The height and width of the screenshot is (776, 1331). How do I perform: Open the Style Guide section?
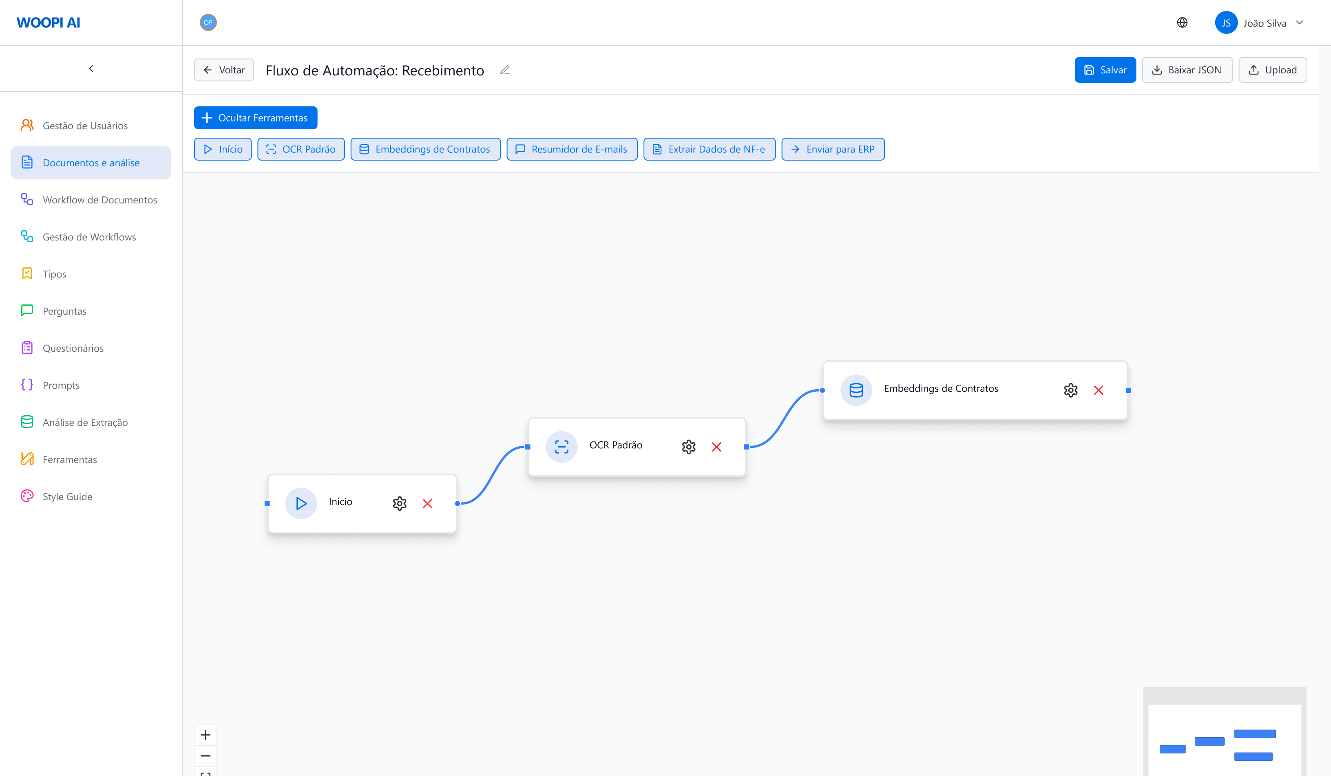[68, 496]
